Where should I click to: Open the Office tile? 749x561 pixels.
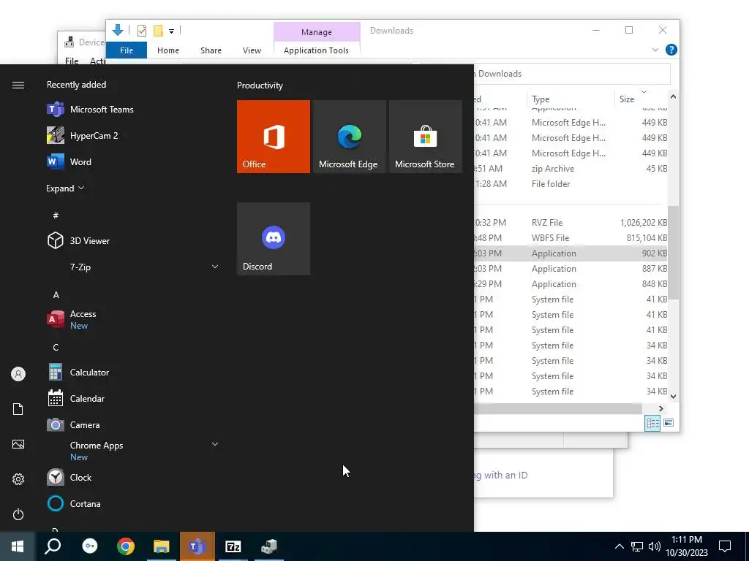coord(274,137)
